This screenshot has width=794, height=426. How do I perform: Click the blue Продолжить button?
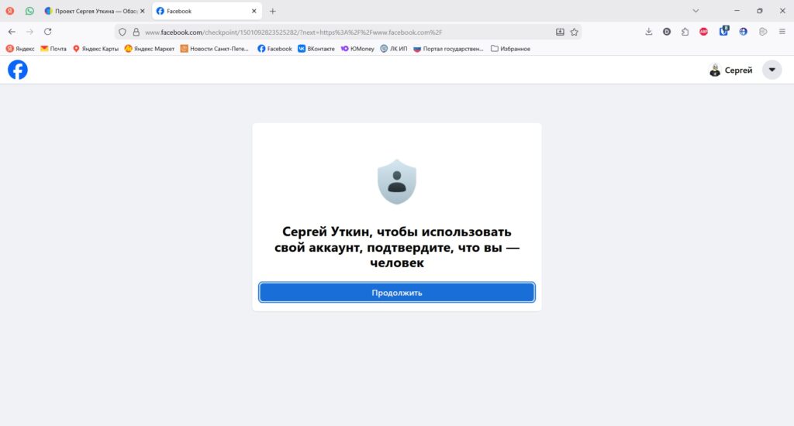coord(397,293)
